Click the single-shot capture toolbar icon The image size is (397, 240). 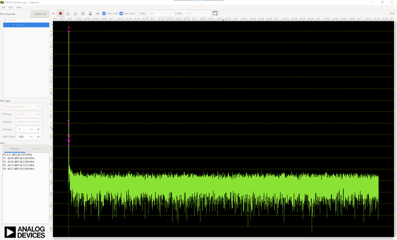68,14
